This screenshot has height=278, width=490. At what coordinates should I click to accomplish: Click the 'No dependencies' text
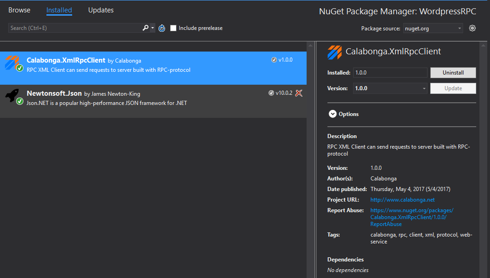(x=348, y=270)
